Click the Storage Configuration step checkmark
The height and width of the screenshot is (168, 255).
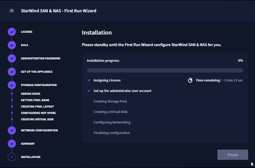(12, 85)
